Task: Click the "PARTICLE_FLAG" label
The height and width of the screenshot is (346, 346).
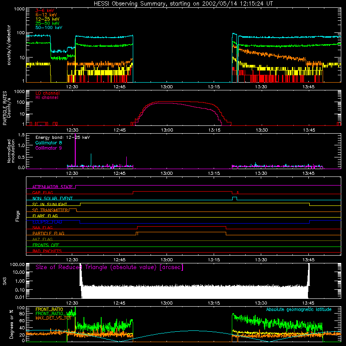Action: pos(48,233)
